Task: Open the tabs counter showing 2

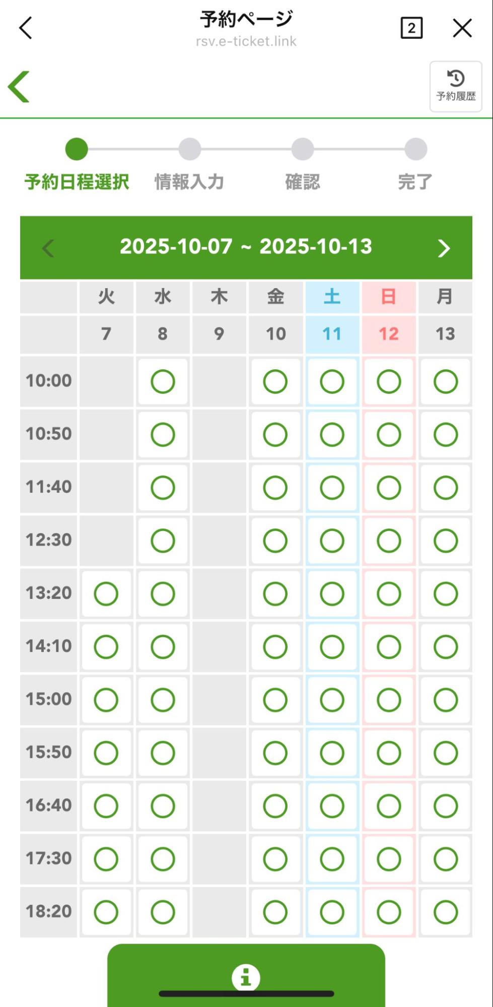Action: tap(411, 28)
